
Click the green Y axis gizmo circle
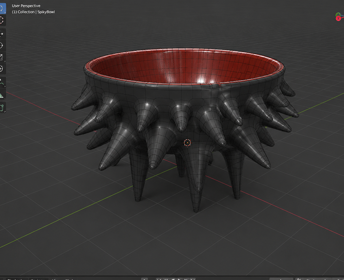338,15
